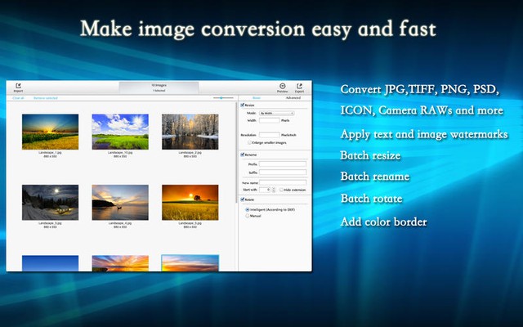Click the Clear all link
The width and height of the screenshot is (523, 327).
[18, 97]
